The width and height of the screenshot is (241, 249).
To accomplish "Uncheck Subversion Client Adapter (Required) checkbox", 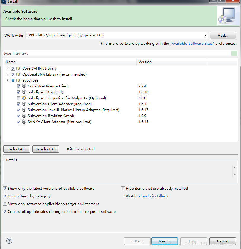I will [18, 104].
